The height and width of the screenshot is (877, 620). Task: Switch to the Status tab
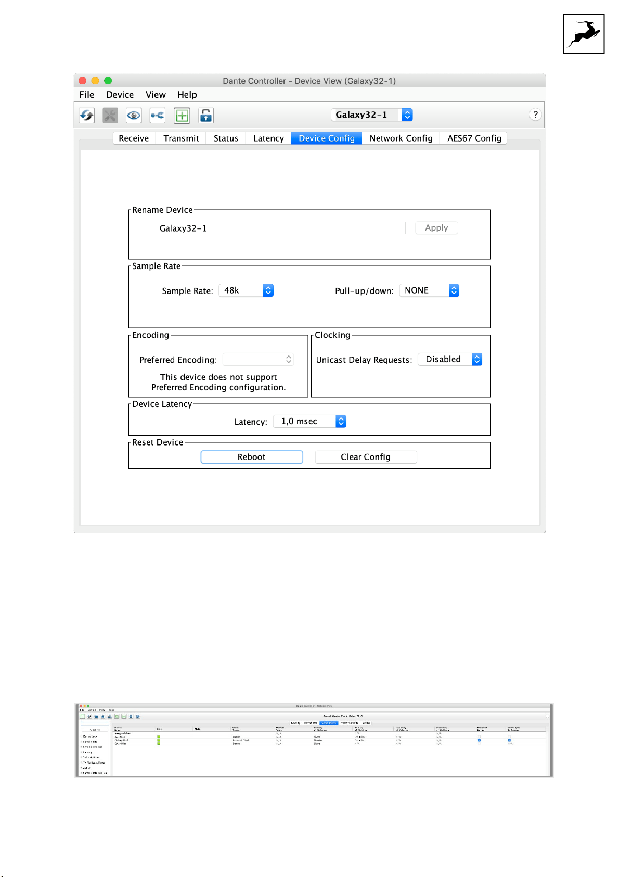(x=226, y=138)
